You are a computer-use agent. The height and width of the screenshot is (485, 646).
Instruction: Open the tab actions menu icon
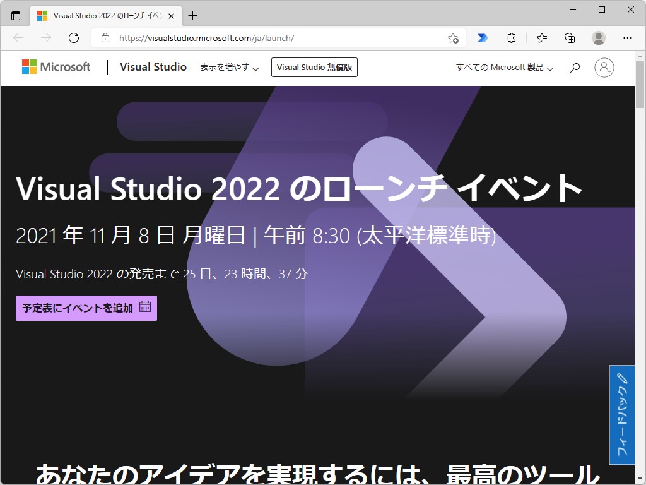pos(15,15)
